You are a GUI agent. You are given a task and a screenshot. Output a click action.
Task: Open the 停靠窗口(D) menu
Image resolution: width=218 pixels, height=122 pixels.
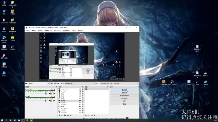pos(48,31)
